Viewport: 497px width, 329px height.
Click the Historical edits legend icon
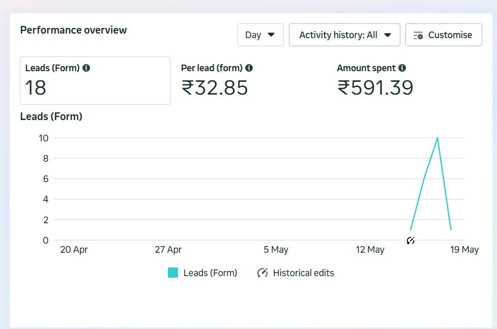tap(262, 273)
